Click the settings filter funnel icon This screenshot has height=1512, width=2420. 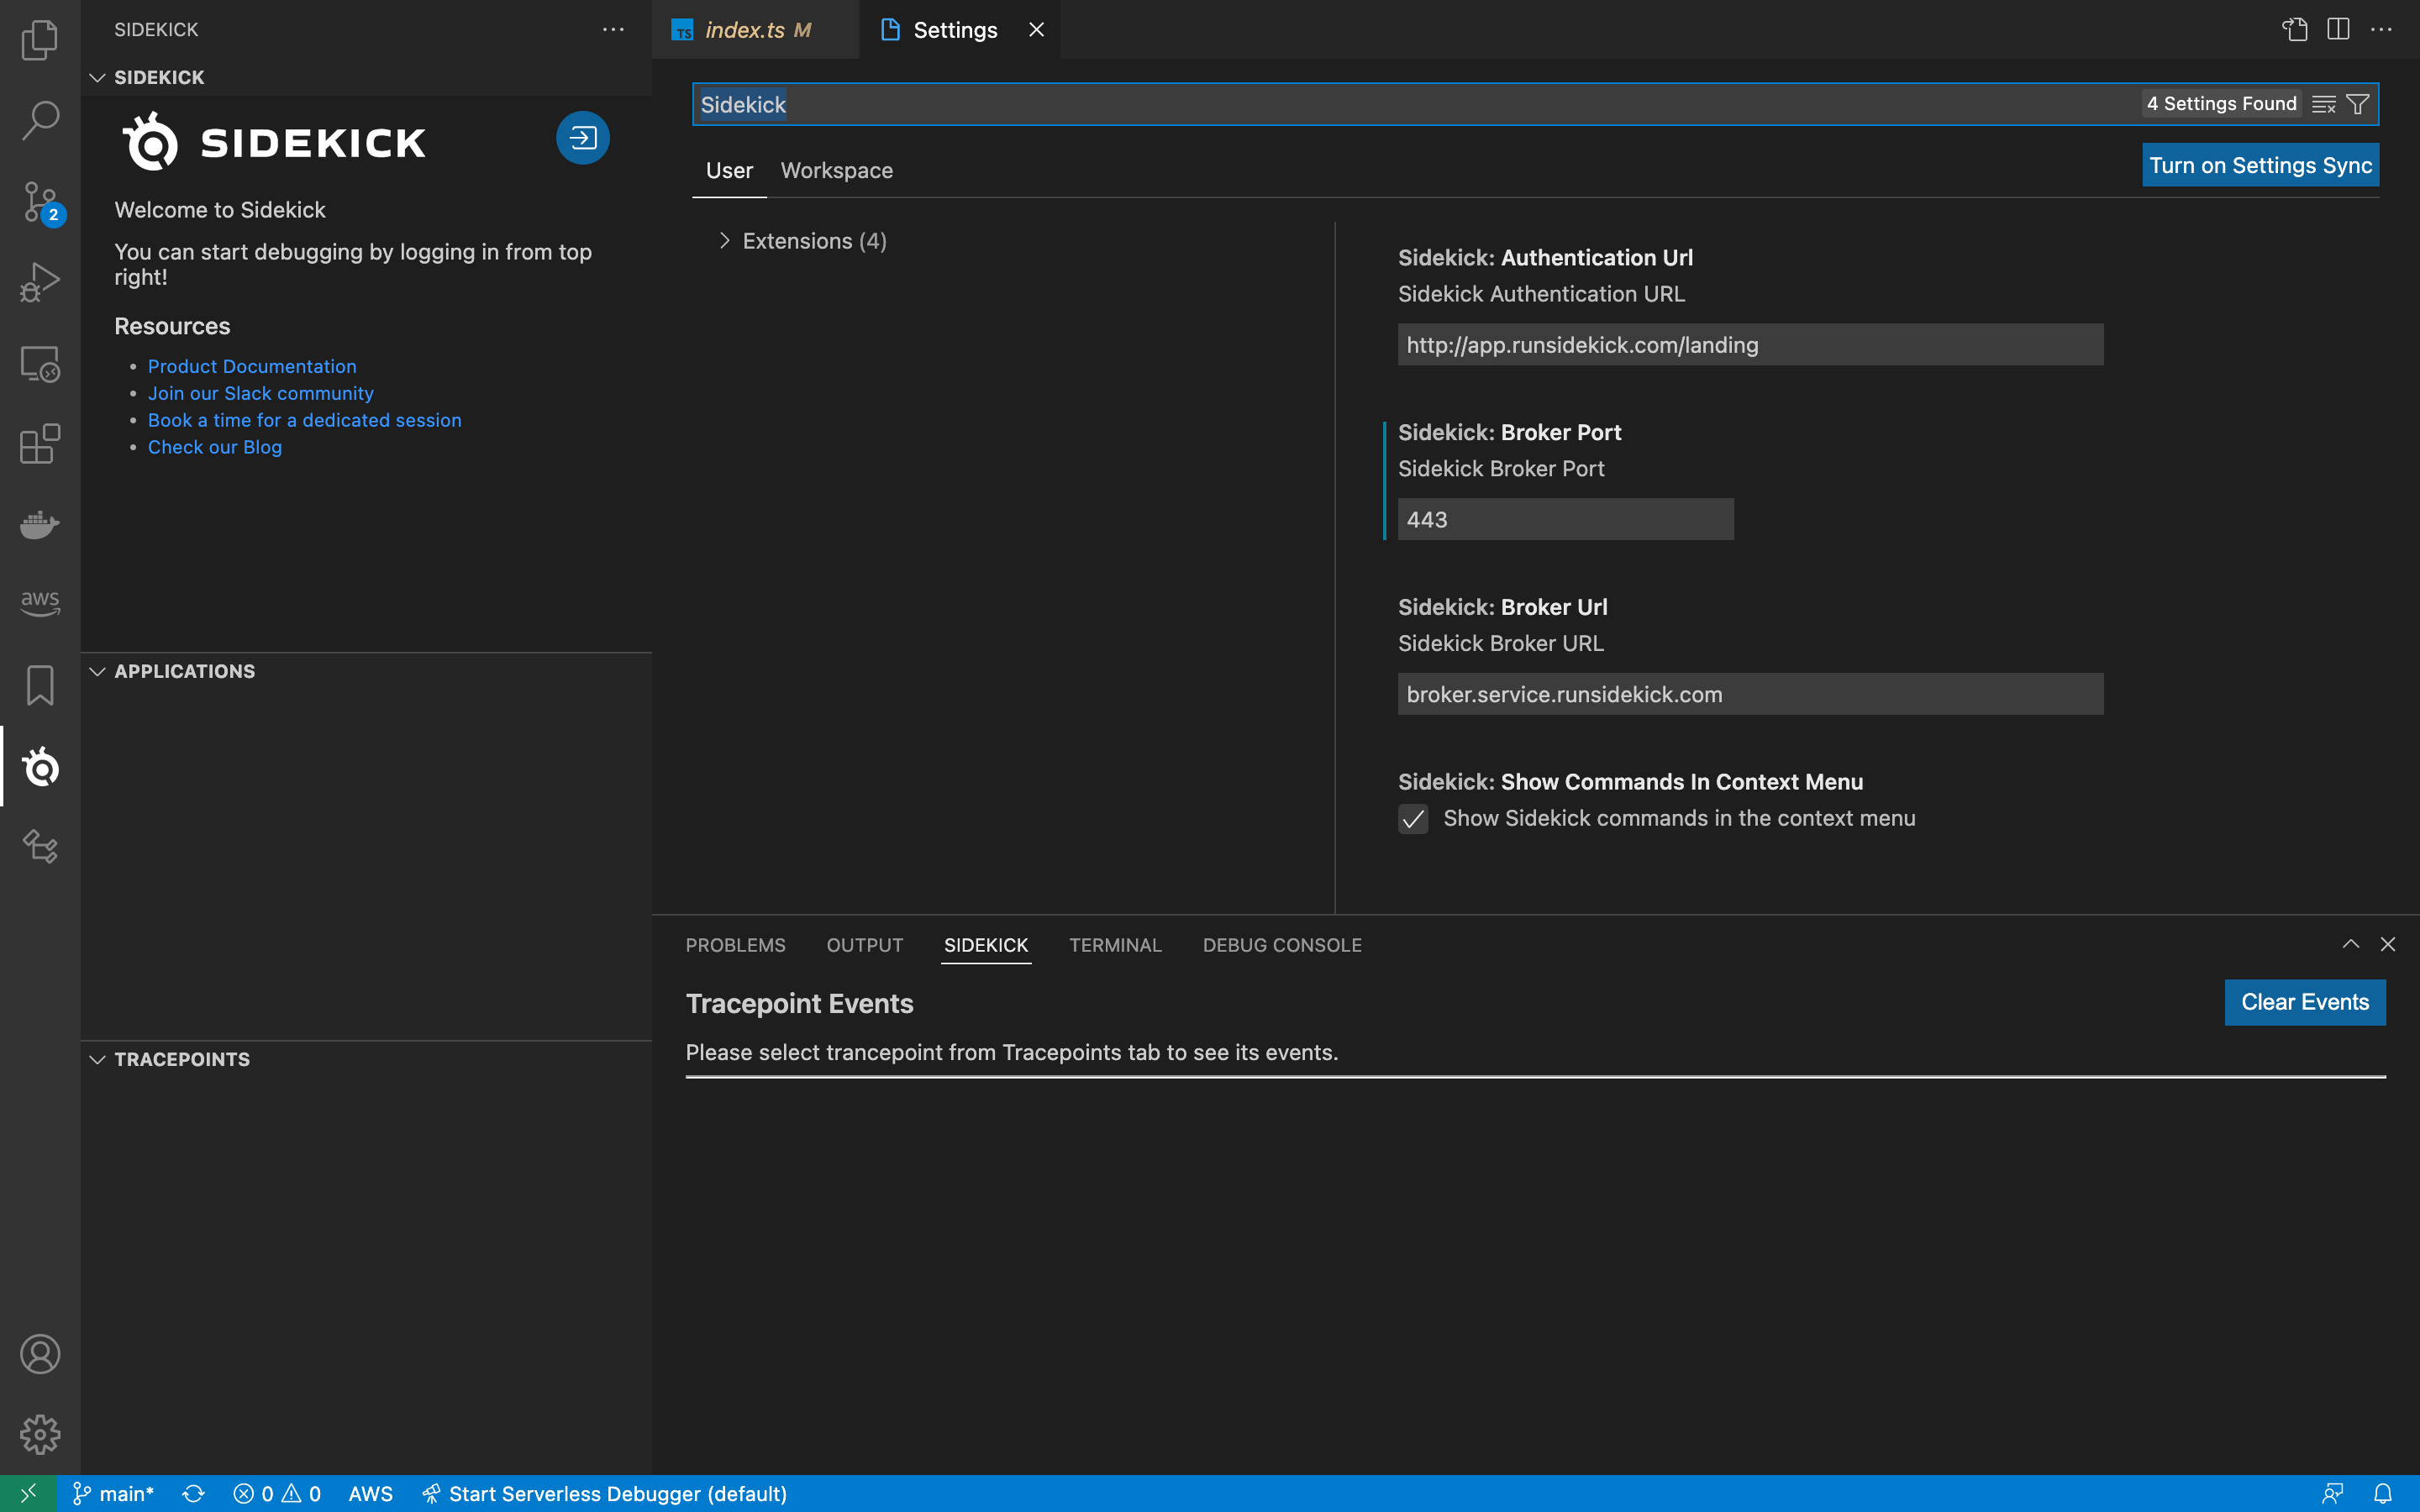[2357, 104]
